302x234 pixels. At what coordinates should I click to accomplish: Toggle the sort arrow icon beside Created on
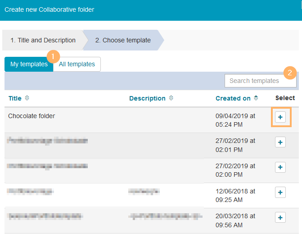pyautogui.click(x=256, y=98)
